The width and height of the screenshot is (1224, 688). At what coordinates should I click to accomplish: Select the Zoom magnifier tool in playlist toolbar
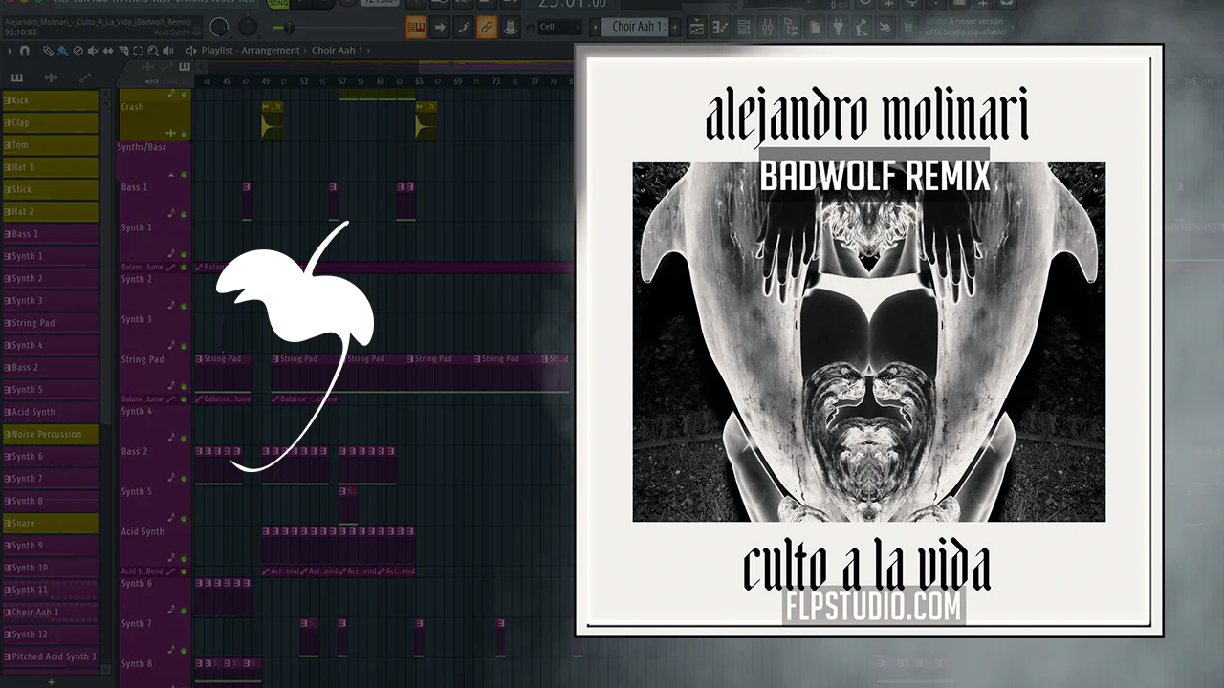click(x=152, y=51)
